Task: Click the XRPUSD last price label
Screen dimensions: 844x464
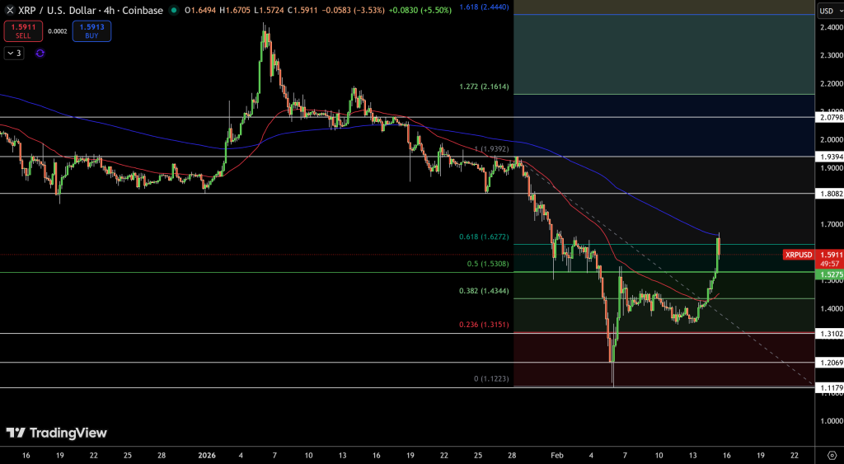Action: (798, 255)
